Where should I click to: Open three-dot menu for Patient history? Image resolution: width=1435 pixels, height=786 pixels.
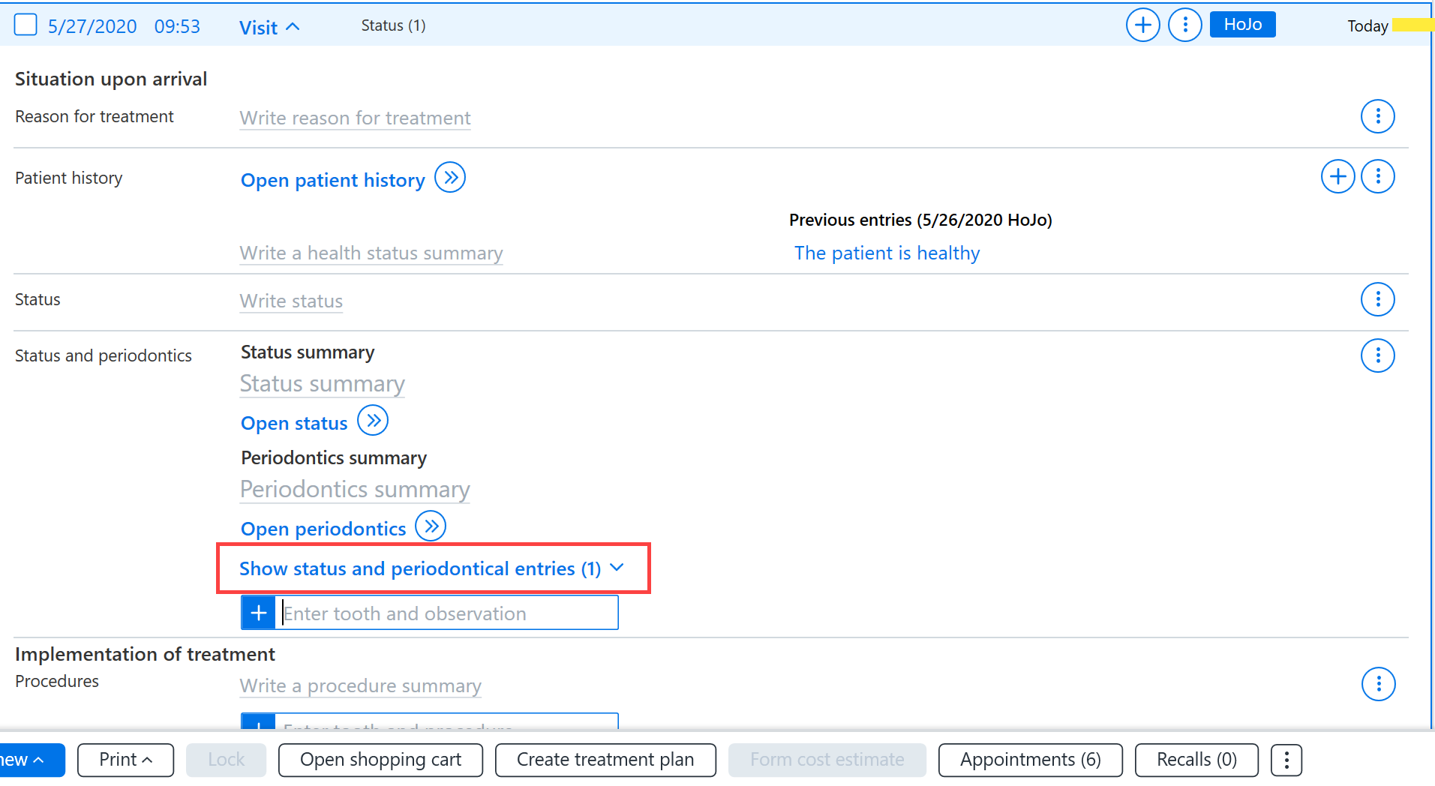[x=1377, y=176]
